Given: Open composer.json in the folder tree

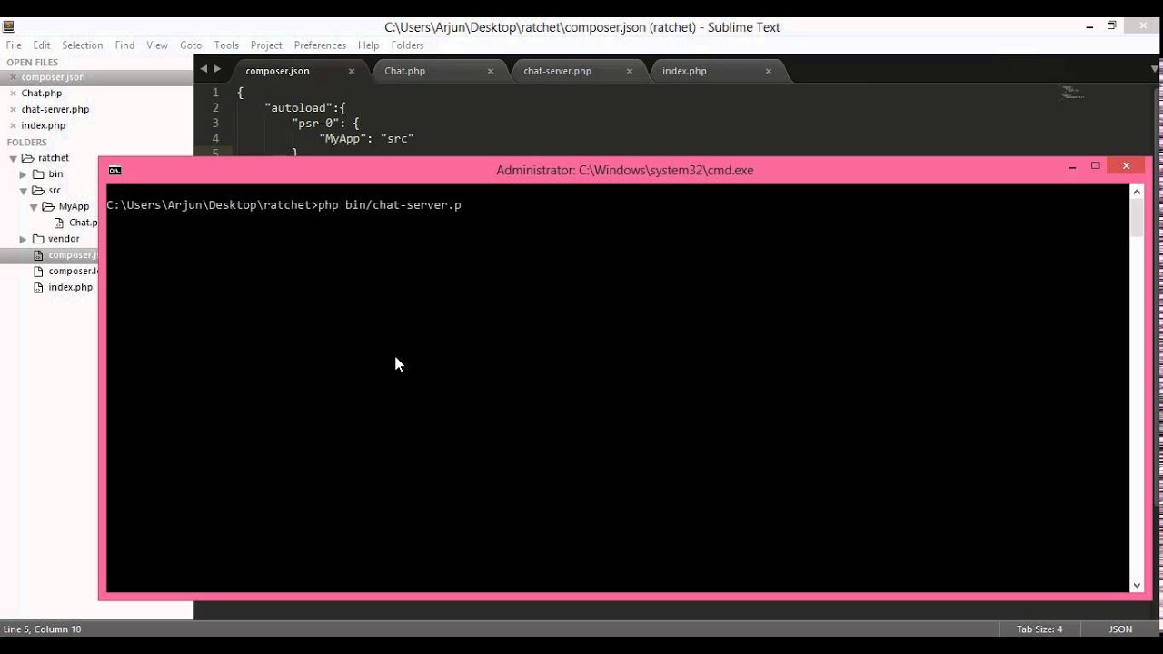Looking at the screenshot, I should pos(73,255).
